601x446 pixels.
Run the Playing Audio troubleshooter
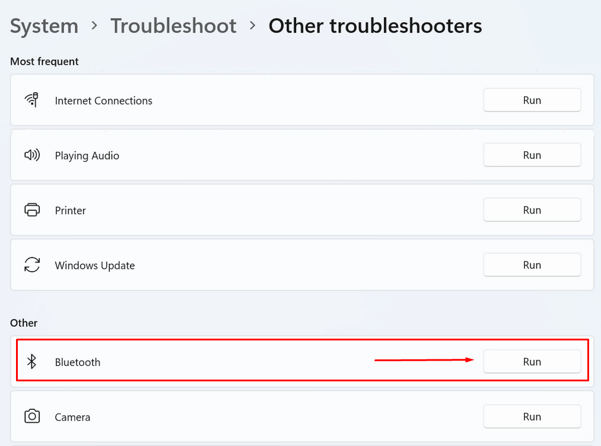point(532,155)
